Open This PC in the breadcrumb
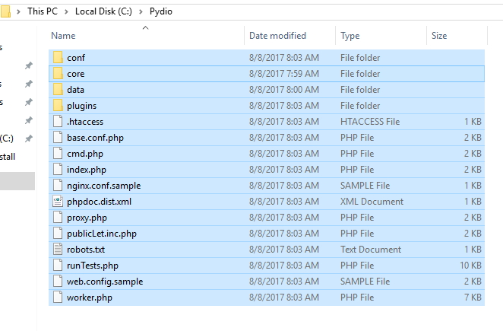Screen dimensions: 503x331 43,11
